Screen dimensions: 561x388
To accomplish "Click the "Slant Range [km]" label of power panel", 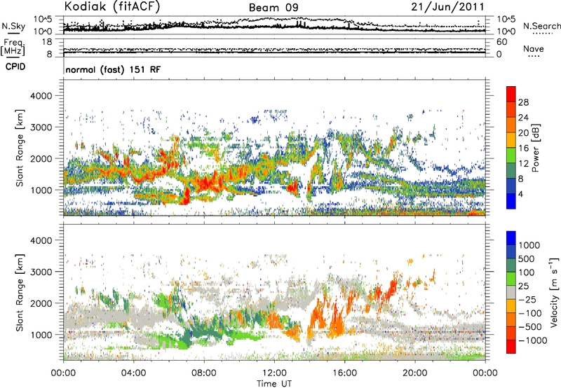I will coord(20,148).
